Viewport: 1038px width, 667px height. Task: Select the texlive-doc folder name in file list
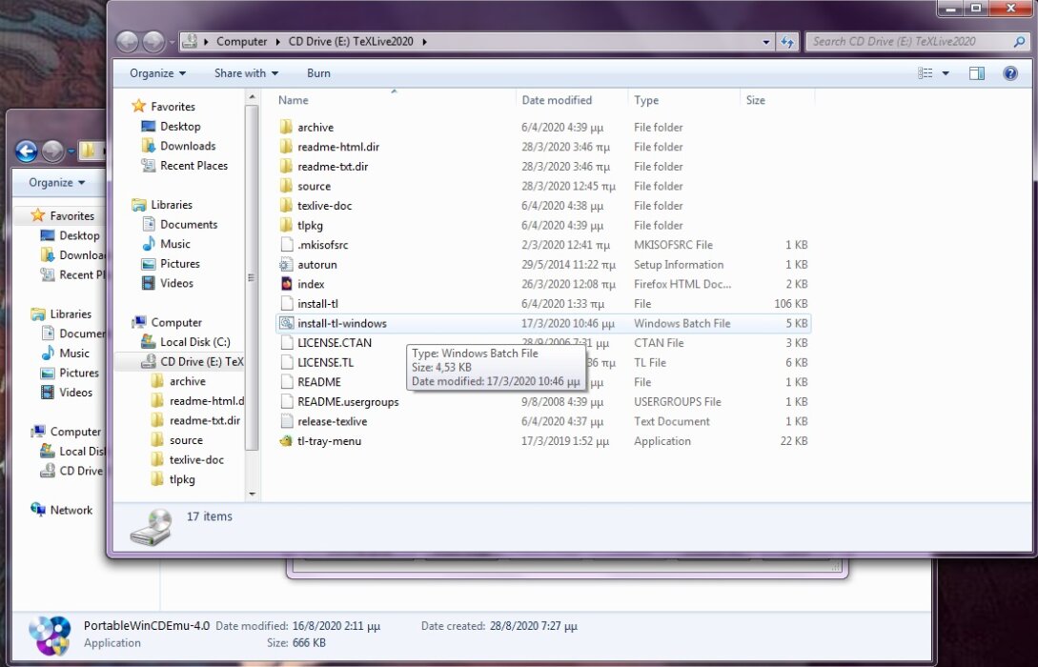coord(324,206)
